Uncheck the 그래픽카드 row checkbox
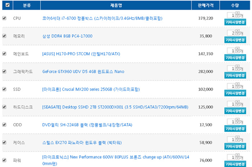Image resolution: width=252 pixels, height=167 pixels. click(x=4, y=71)
